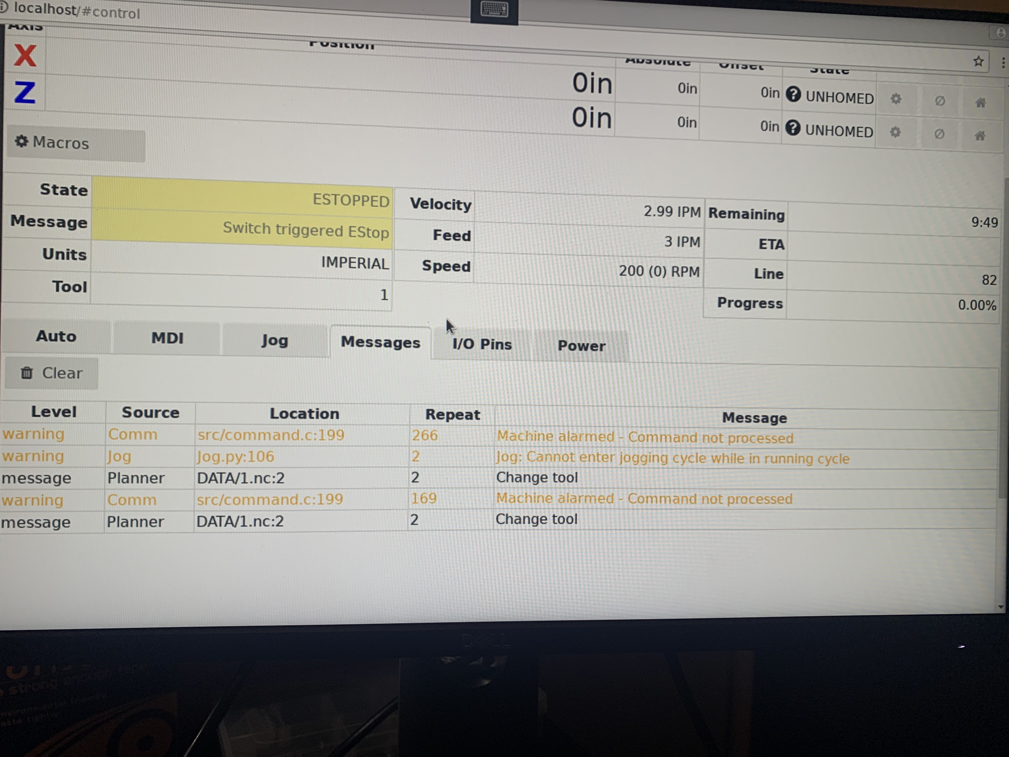The width and height of the screenshot is (1009, 757).
Task: Switch to the MDI tab
Action: (x=167, y=338)
